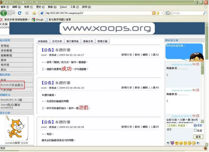The width and height of the screenshot is (209, 152).
Task: Insert the purple emoticon
Action: click(172, 143)
